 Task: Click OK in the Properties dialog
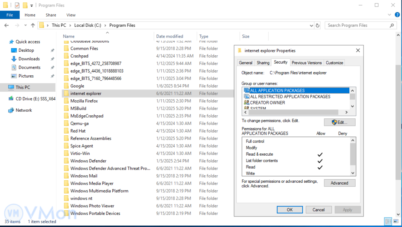290,210
